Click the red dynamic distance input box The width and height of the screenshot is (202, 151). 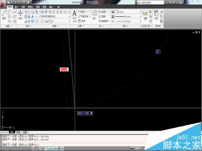[64, 69]
